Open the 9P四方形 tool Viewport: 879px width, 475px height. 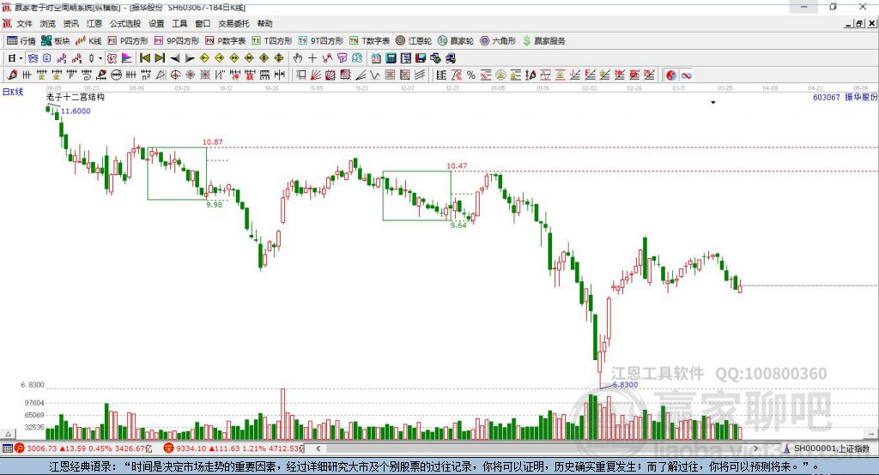pos(177,40)
